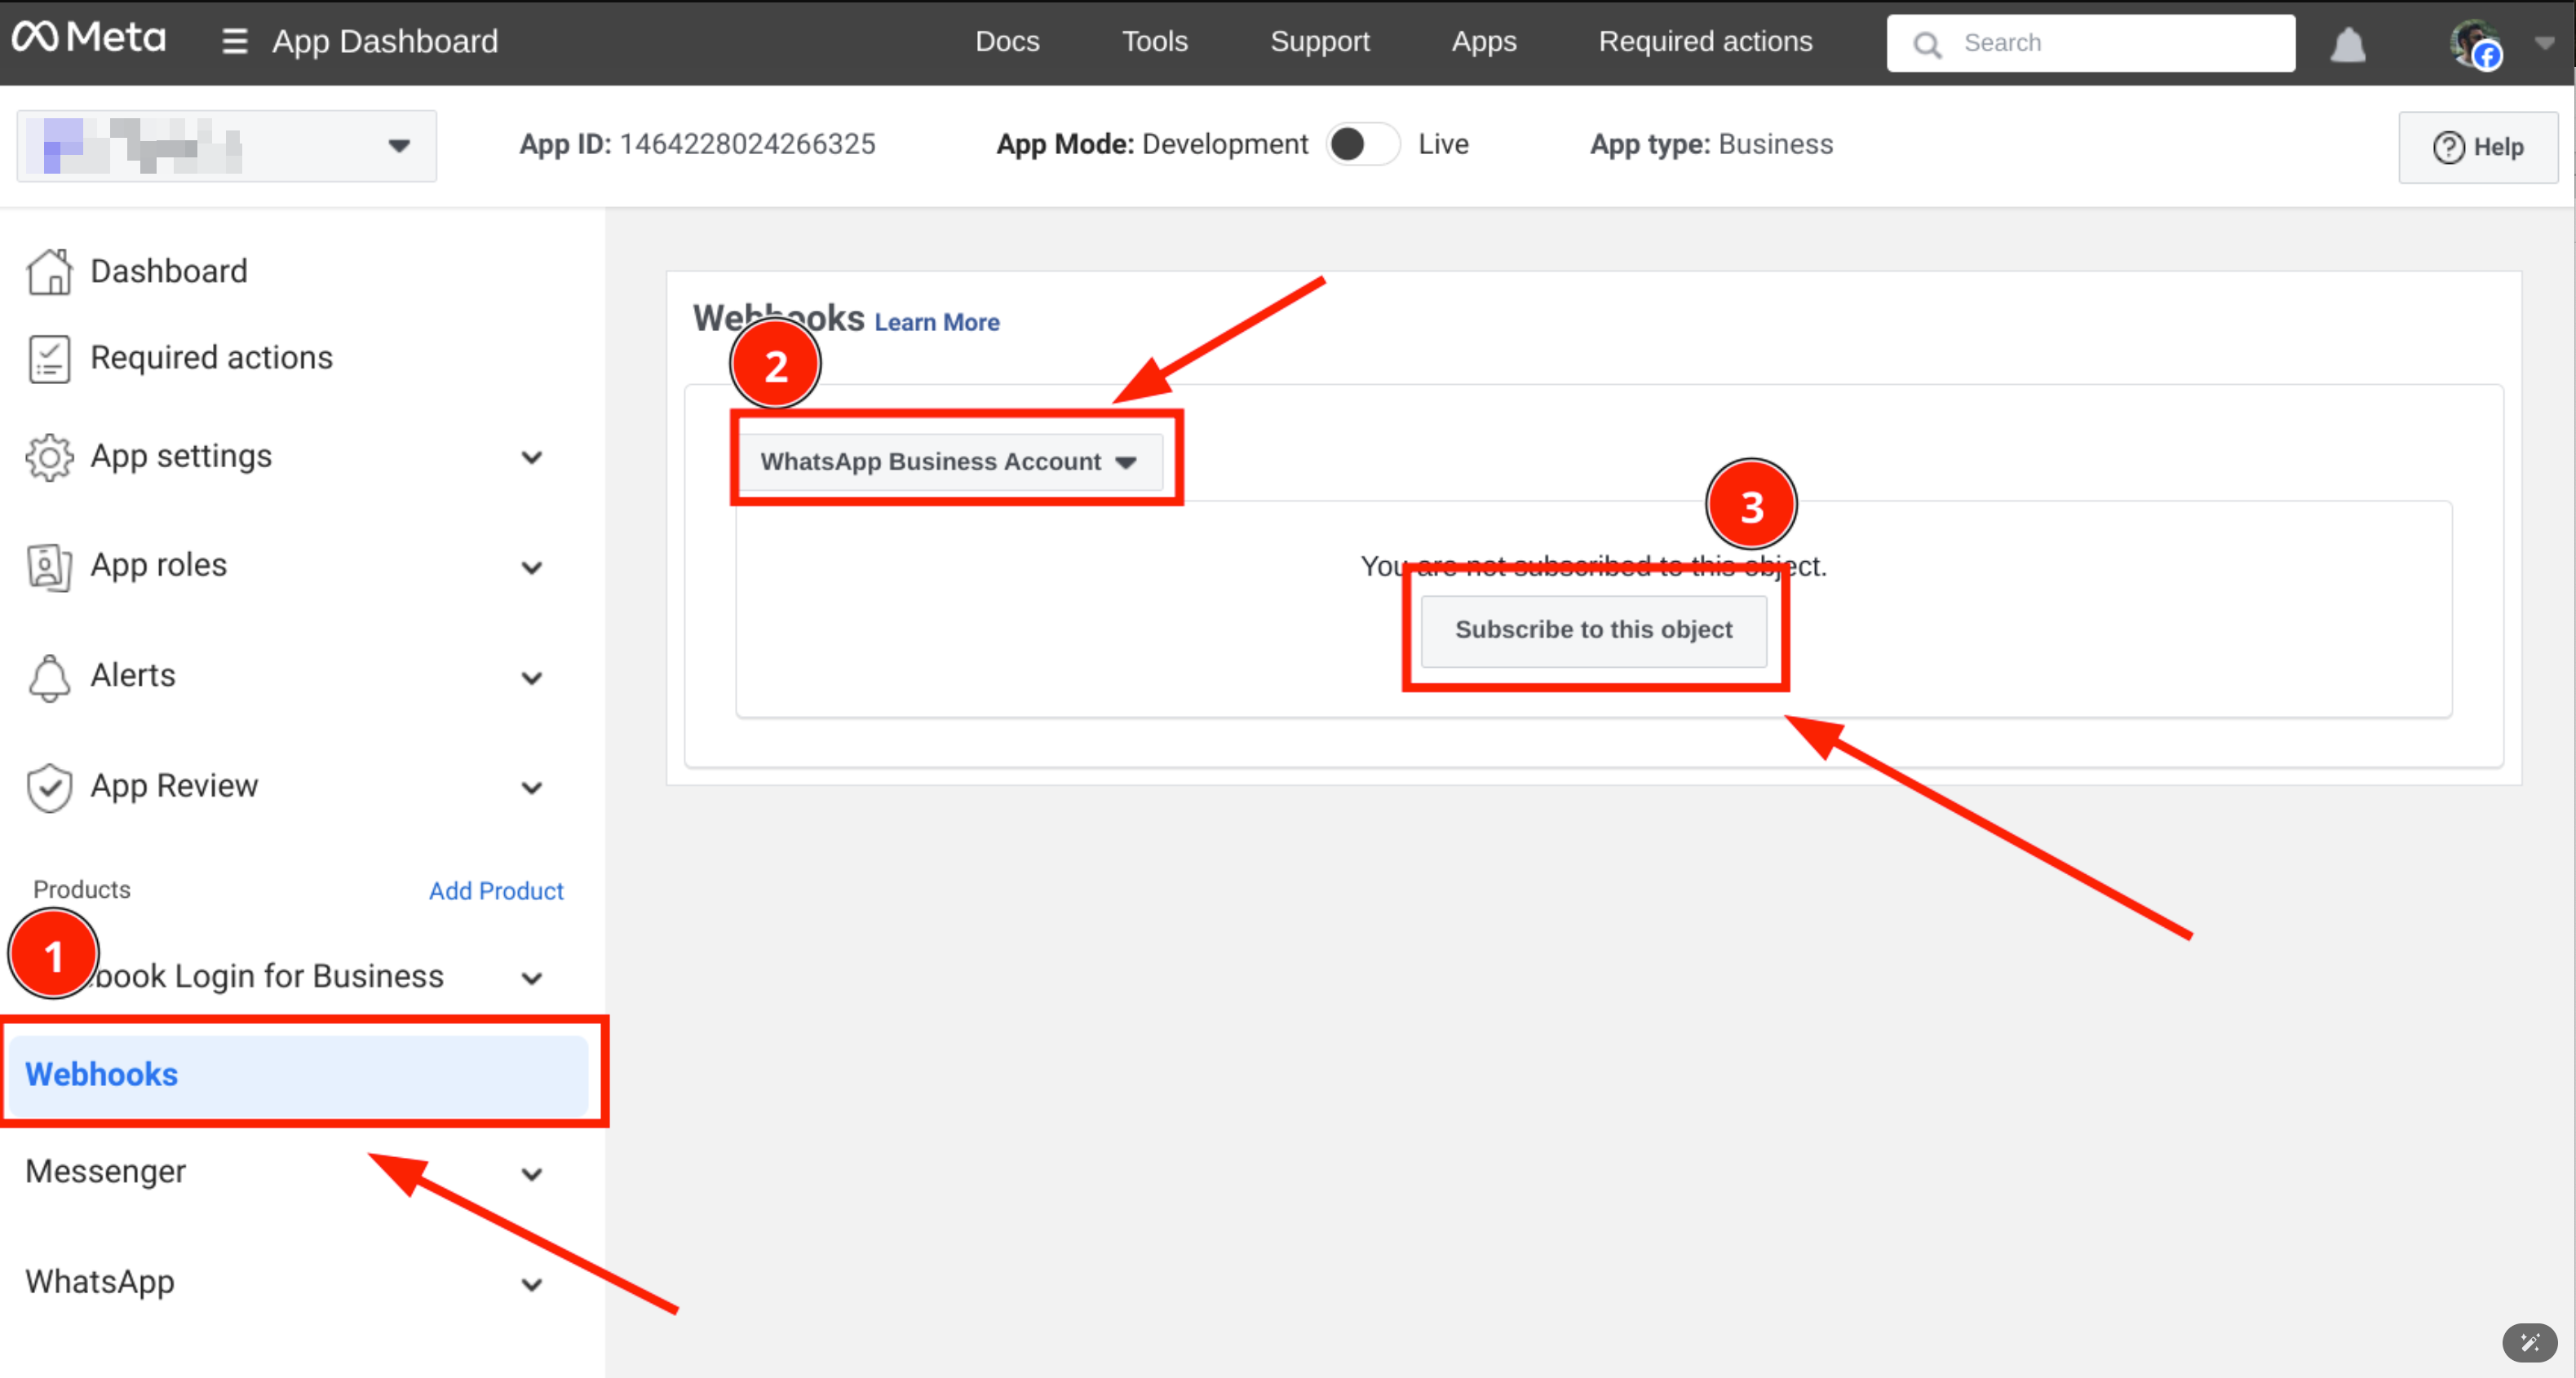This screenshot has width=2576, height=1378.
Task: Click the App Review shield icon
Action: click(x=49, y=788)
